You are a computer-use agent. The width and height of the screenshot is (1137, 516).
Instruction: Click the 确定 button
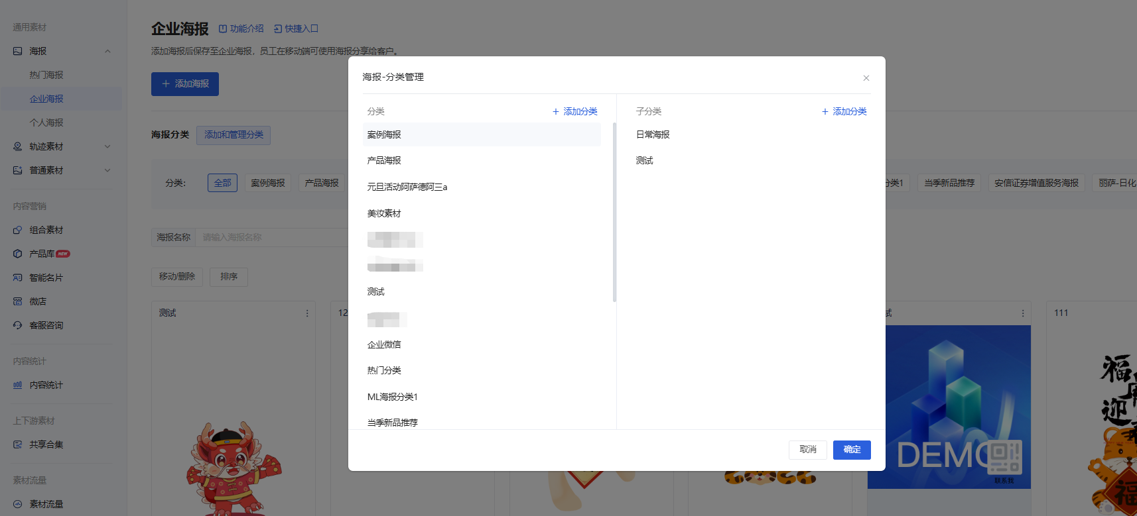click(852, 450)
